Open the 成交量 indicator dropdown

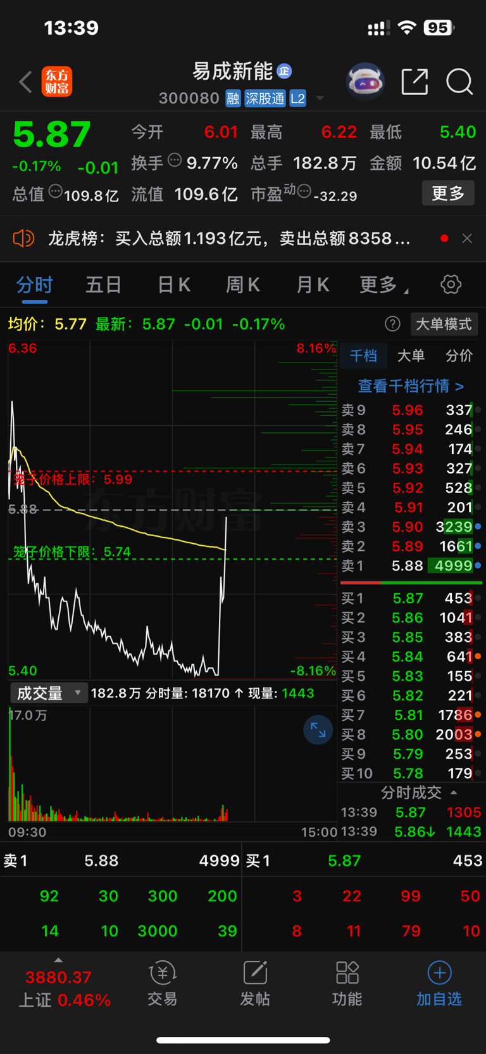point(48,693)
